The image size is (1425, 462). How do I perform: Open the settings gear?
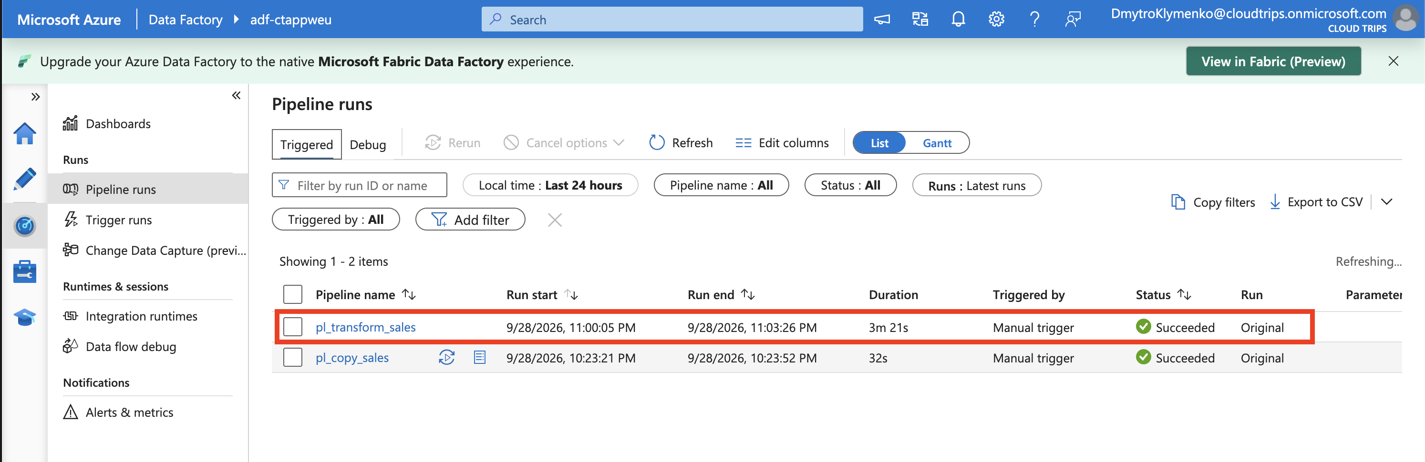tap(996, 20)
